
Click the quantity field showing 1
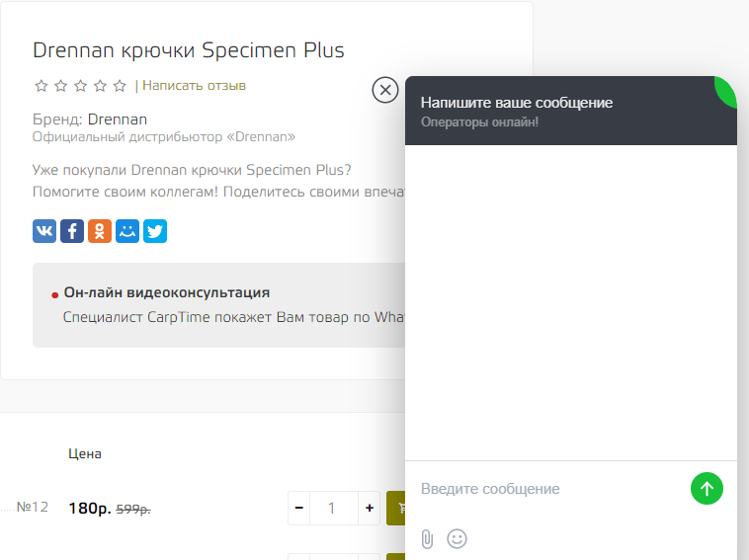coord(334,508)
